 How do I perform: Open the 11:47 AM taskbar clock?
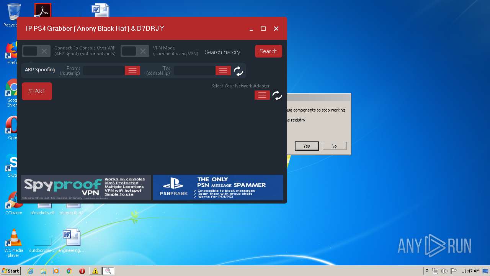coord(470,271)
